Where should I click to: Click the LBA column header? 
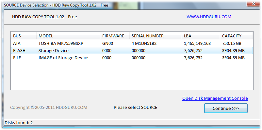click(x=201, y=36)
